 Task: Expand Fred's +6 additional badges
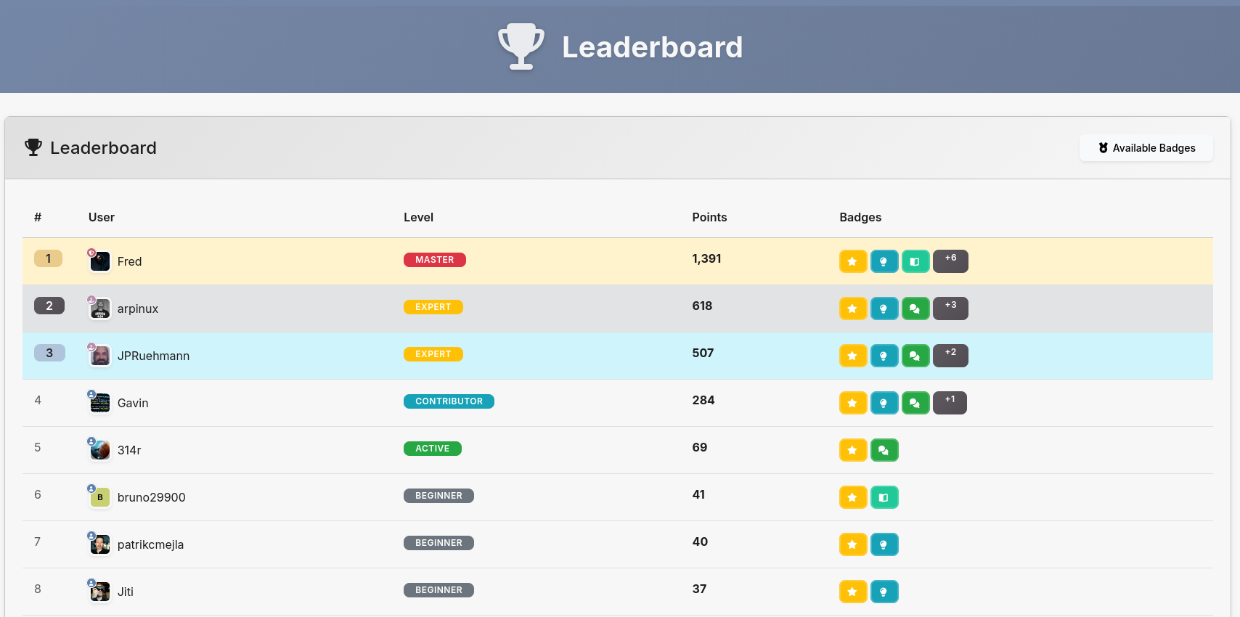click(x=950, y=261)
